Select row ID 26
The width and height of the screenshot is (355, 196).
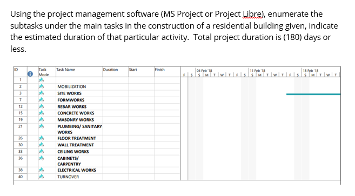(21, 138)
